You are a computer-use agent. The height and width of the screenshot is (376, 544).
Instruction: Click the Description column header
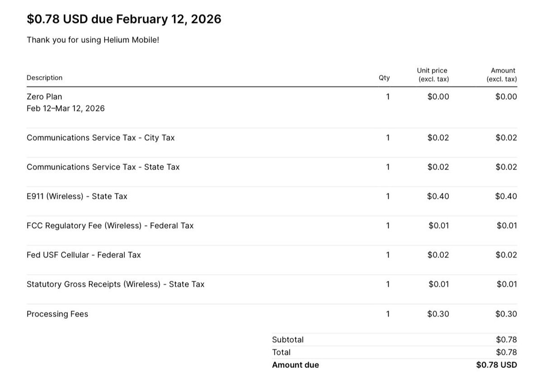(x=44, y=77)
